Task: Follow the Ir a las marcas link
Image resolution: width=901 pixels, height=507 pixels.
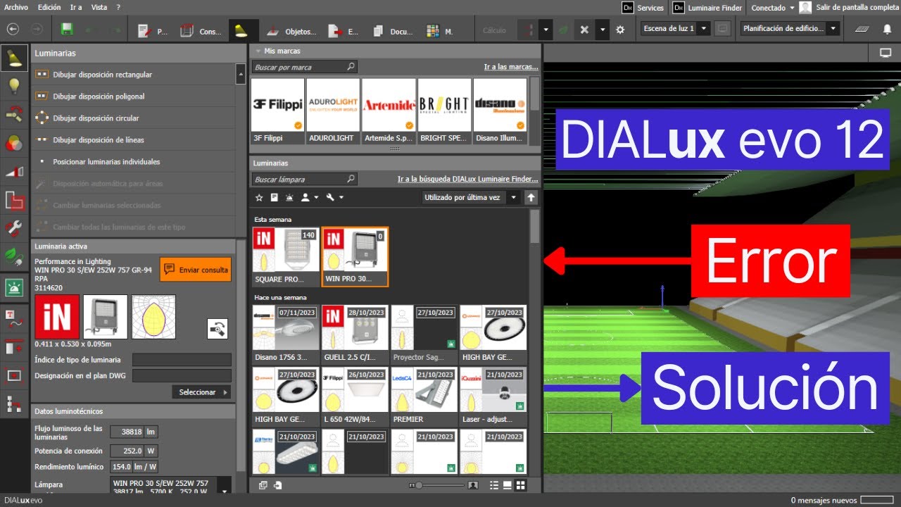Action: (511, 67)
